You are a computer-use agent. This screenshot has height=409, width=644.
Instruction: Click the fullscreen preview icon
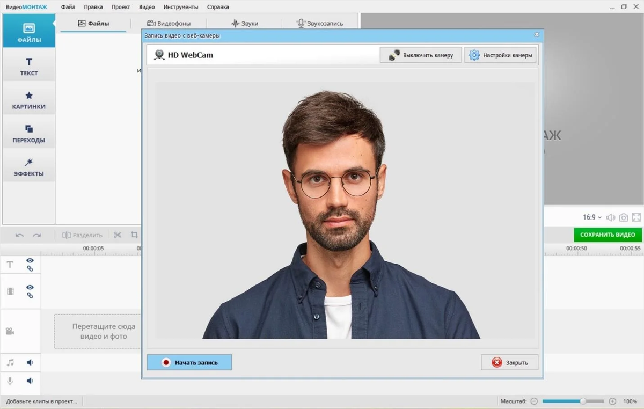click(636, 217)
